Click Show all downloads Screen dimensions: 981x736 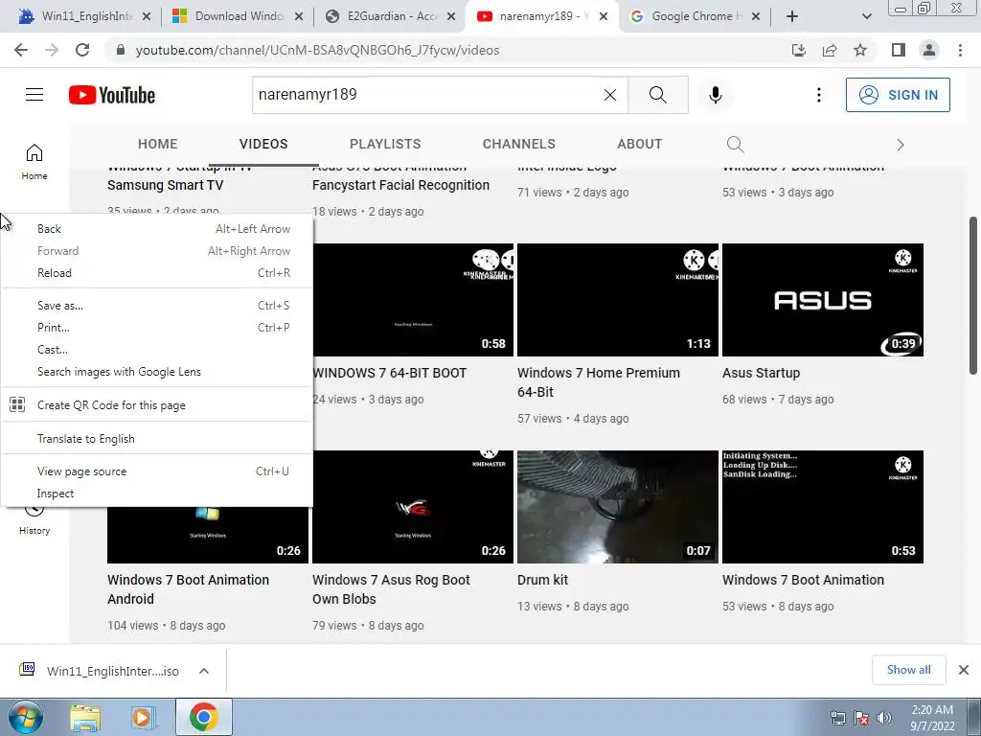(908, 670)
